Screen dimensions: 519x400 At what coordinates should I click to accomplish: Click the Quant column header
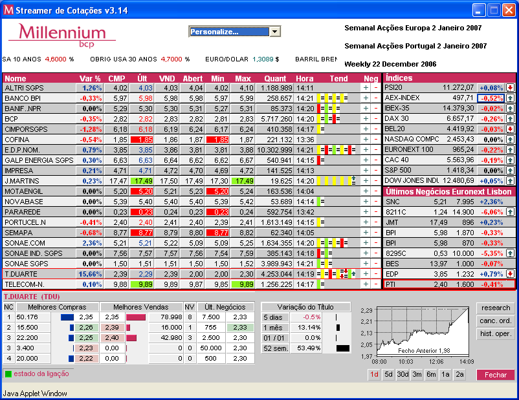tap(275, 78)
